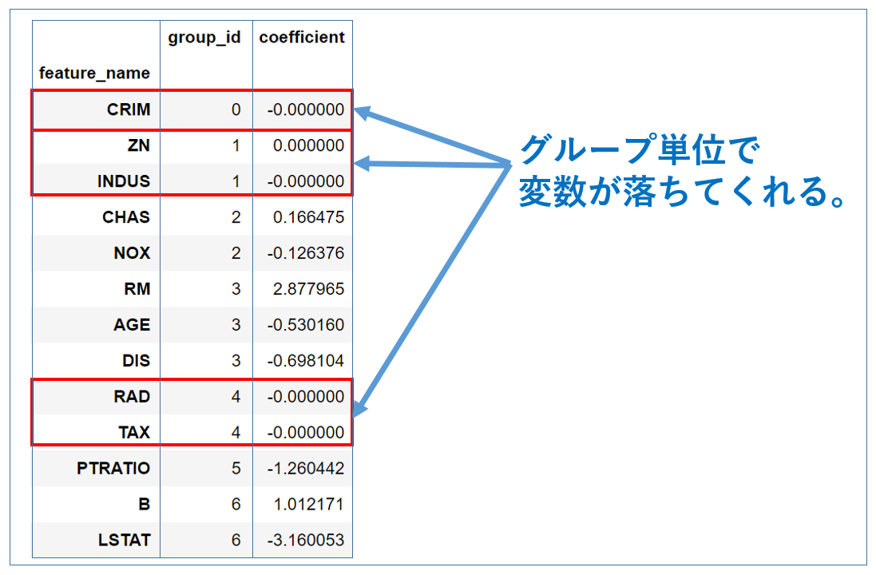This screenshot has width=876, height=575.
Task: Select the CRIM row label
Action: point(128,109)
